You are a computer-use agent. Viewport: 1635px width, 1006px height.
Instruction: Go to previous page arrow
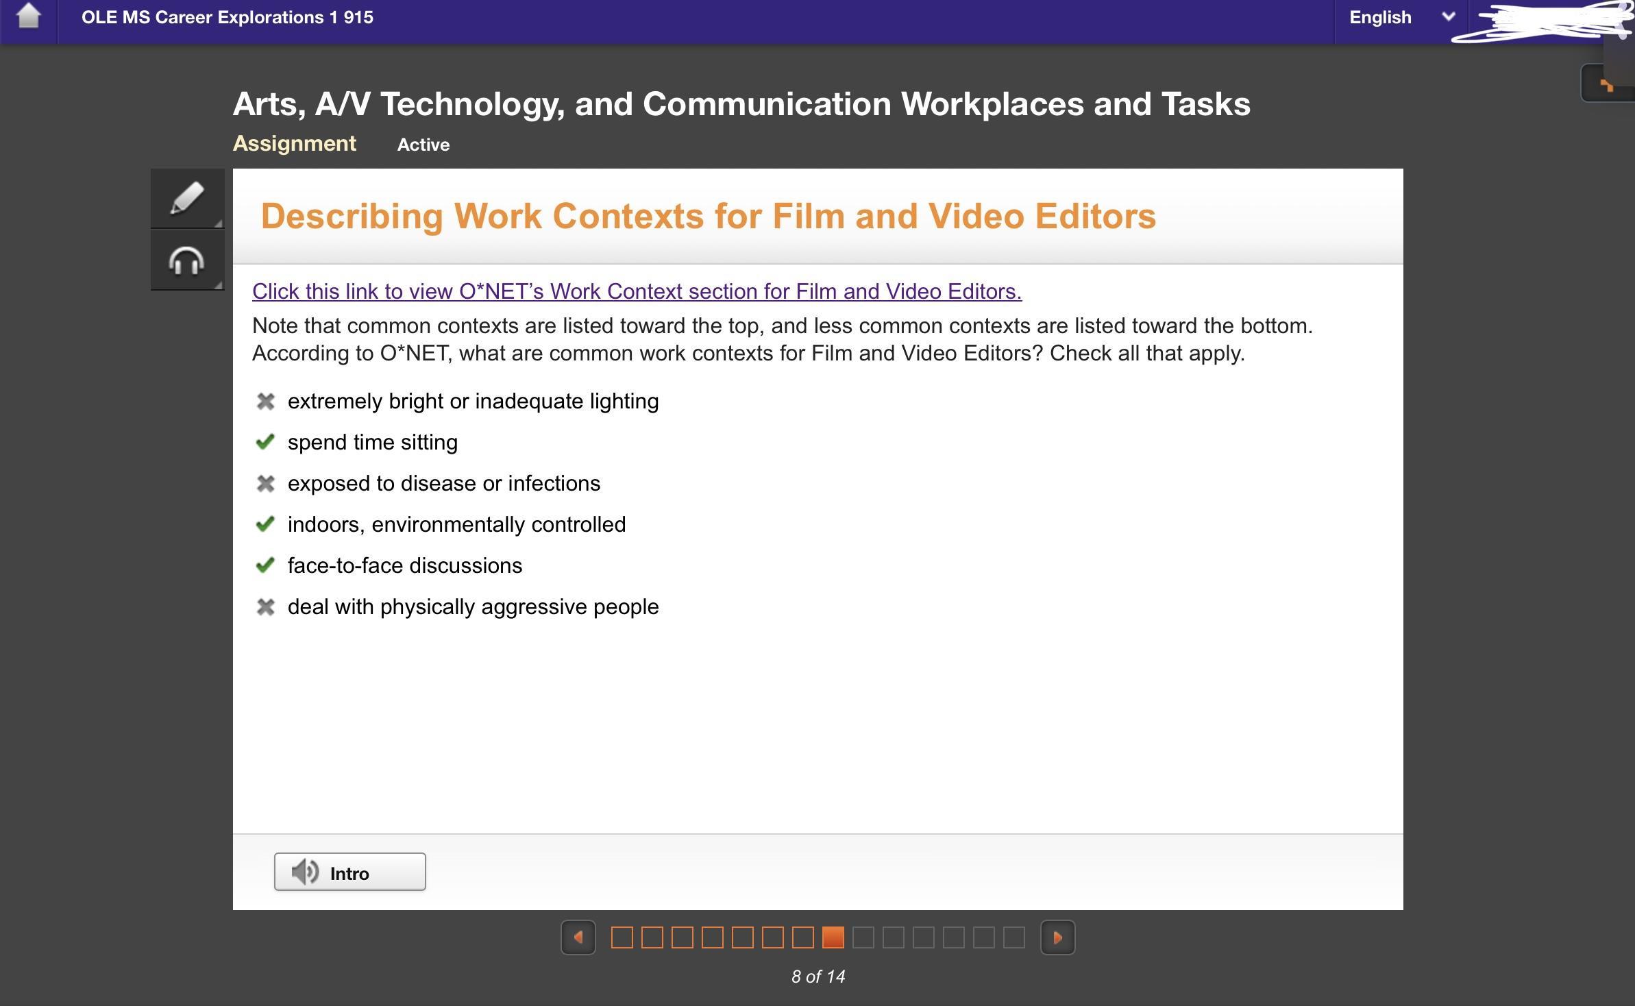[x=578, y=937]
